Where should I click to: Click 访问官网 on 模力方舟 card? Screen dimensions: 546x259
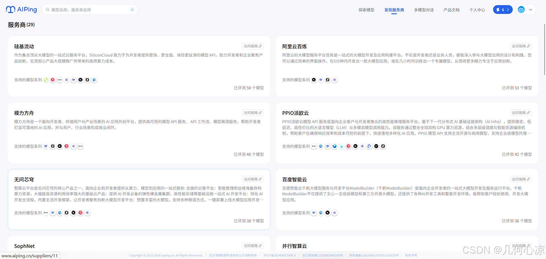coord(253,113)
